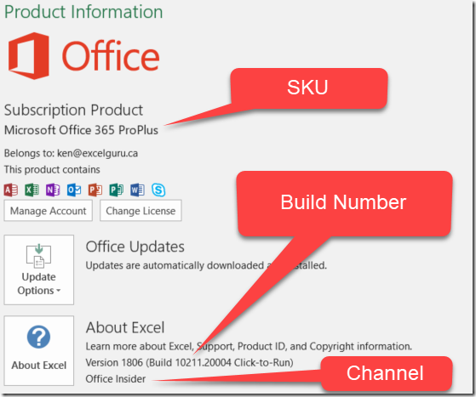
Task: Select 'Updates are automatically downloaded' text
Action: pos(206,265)
